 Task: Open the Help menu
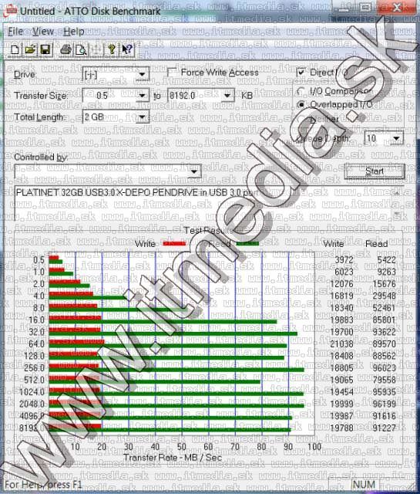coord(74,31)
